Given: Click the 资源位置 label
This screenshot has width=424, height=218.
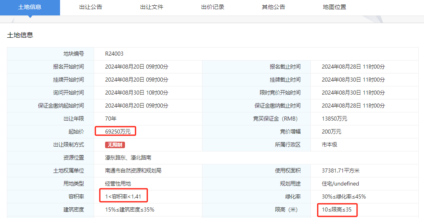Looking at the screenshot, I should click(73, 158).
